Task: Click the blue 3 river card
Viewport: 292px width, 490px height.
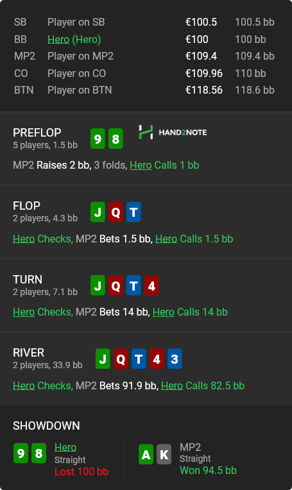Action: pos(175,359)
